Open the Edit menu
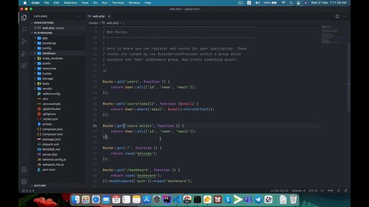This screenshot has height=207, width=369. [57, 3]
